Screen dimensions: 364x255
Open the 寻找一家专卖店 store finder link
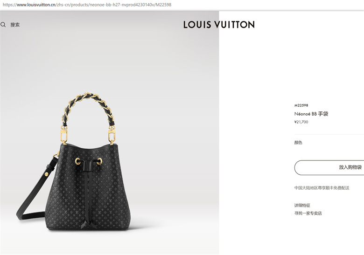308,213
